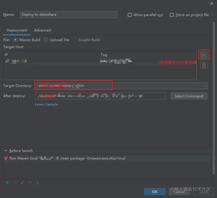Screen dimensions: 217x198
Task: Click the dialog's vertical scrollbar
Action: click(x=214, y=98)
